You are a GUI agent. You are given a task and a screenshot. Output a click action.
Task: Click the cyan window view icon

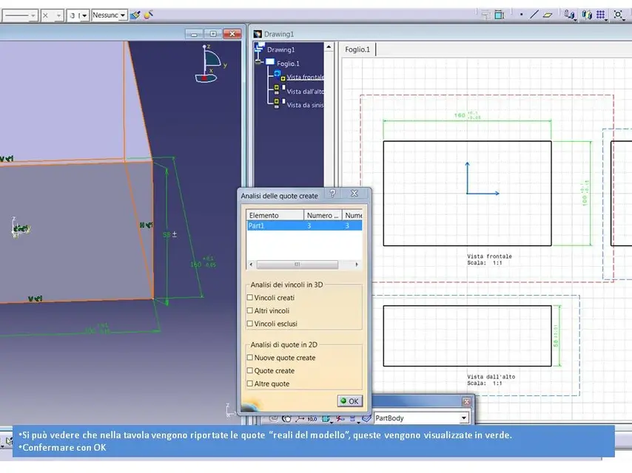coord(499,15)
